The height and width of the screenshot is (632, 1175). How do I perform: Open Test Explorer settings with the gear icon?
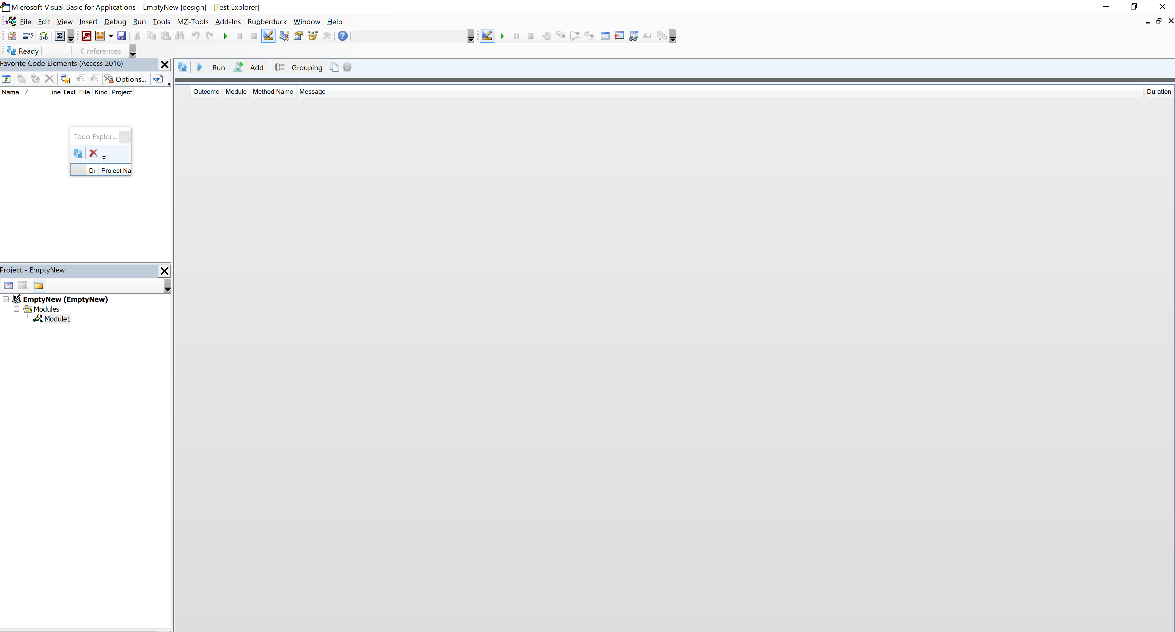point(347,67)
